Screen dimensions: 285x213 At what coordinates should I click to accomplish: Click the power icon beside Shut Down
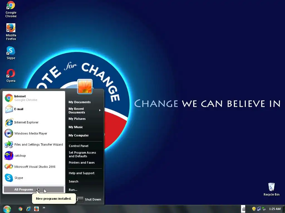(79, 199)
